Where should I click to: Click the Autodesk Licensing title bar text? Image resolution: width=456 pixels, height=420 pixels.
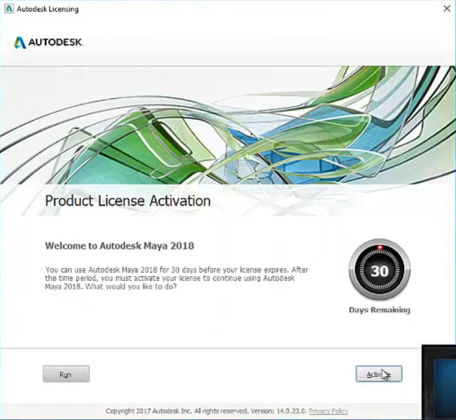pyautogui.click(x=47, y=9)
